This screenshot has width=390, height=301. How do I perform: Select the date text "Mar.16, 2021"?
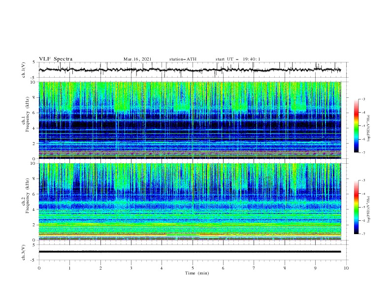pos(137,59)
